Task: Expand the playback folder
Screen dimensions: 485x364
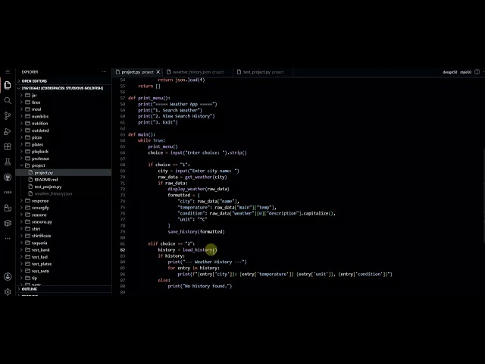Action: click(64, 152)
